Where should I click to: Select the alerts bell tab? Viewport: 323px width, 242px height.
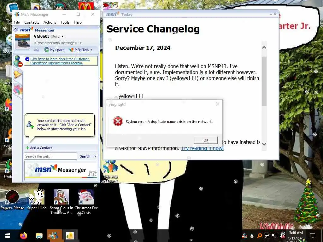coord(18,74)
